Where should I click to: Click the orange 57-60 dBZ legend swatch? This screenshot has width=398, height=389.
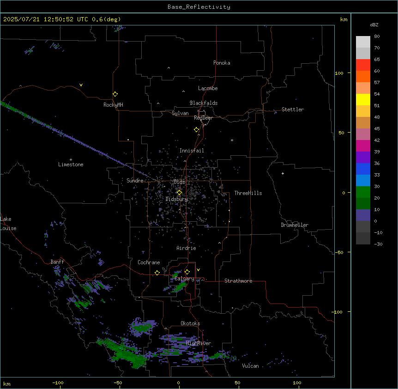pos(363,76)
